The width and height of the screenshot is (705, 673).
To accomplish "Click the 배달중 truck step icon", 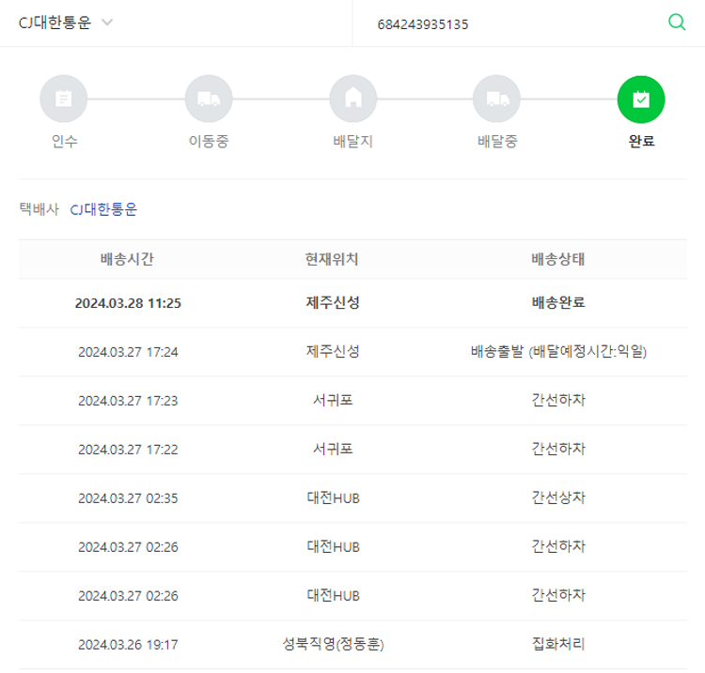I will [496, 99].
